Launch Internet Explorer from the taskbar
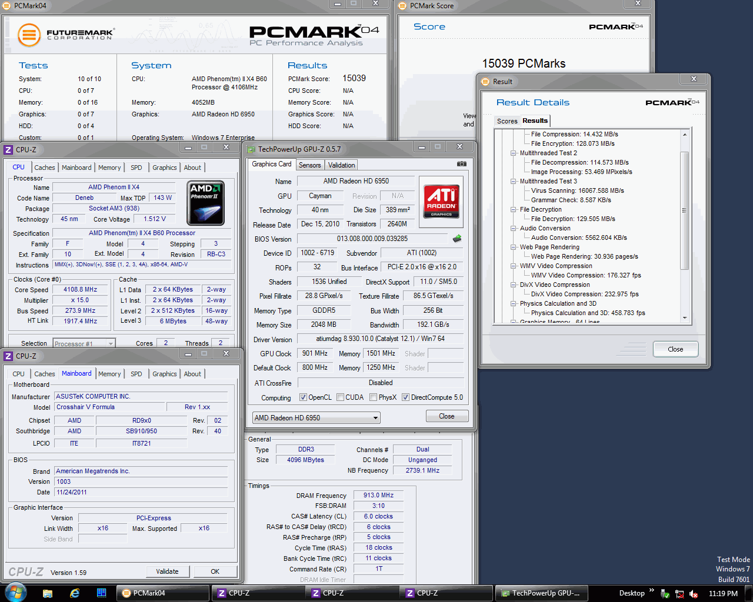The image size is (753, 602). coord(75,593)
